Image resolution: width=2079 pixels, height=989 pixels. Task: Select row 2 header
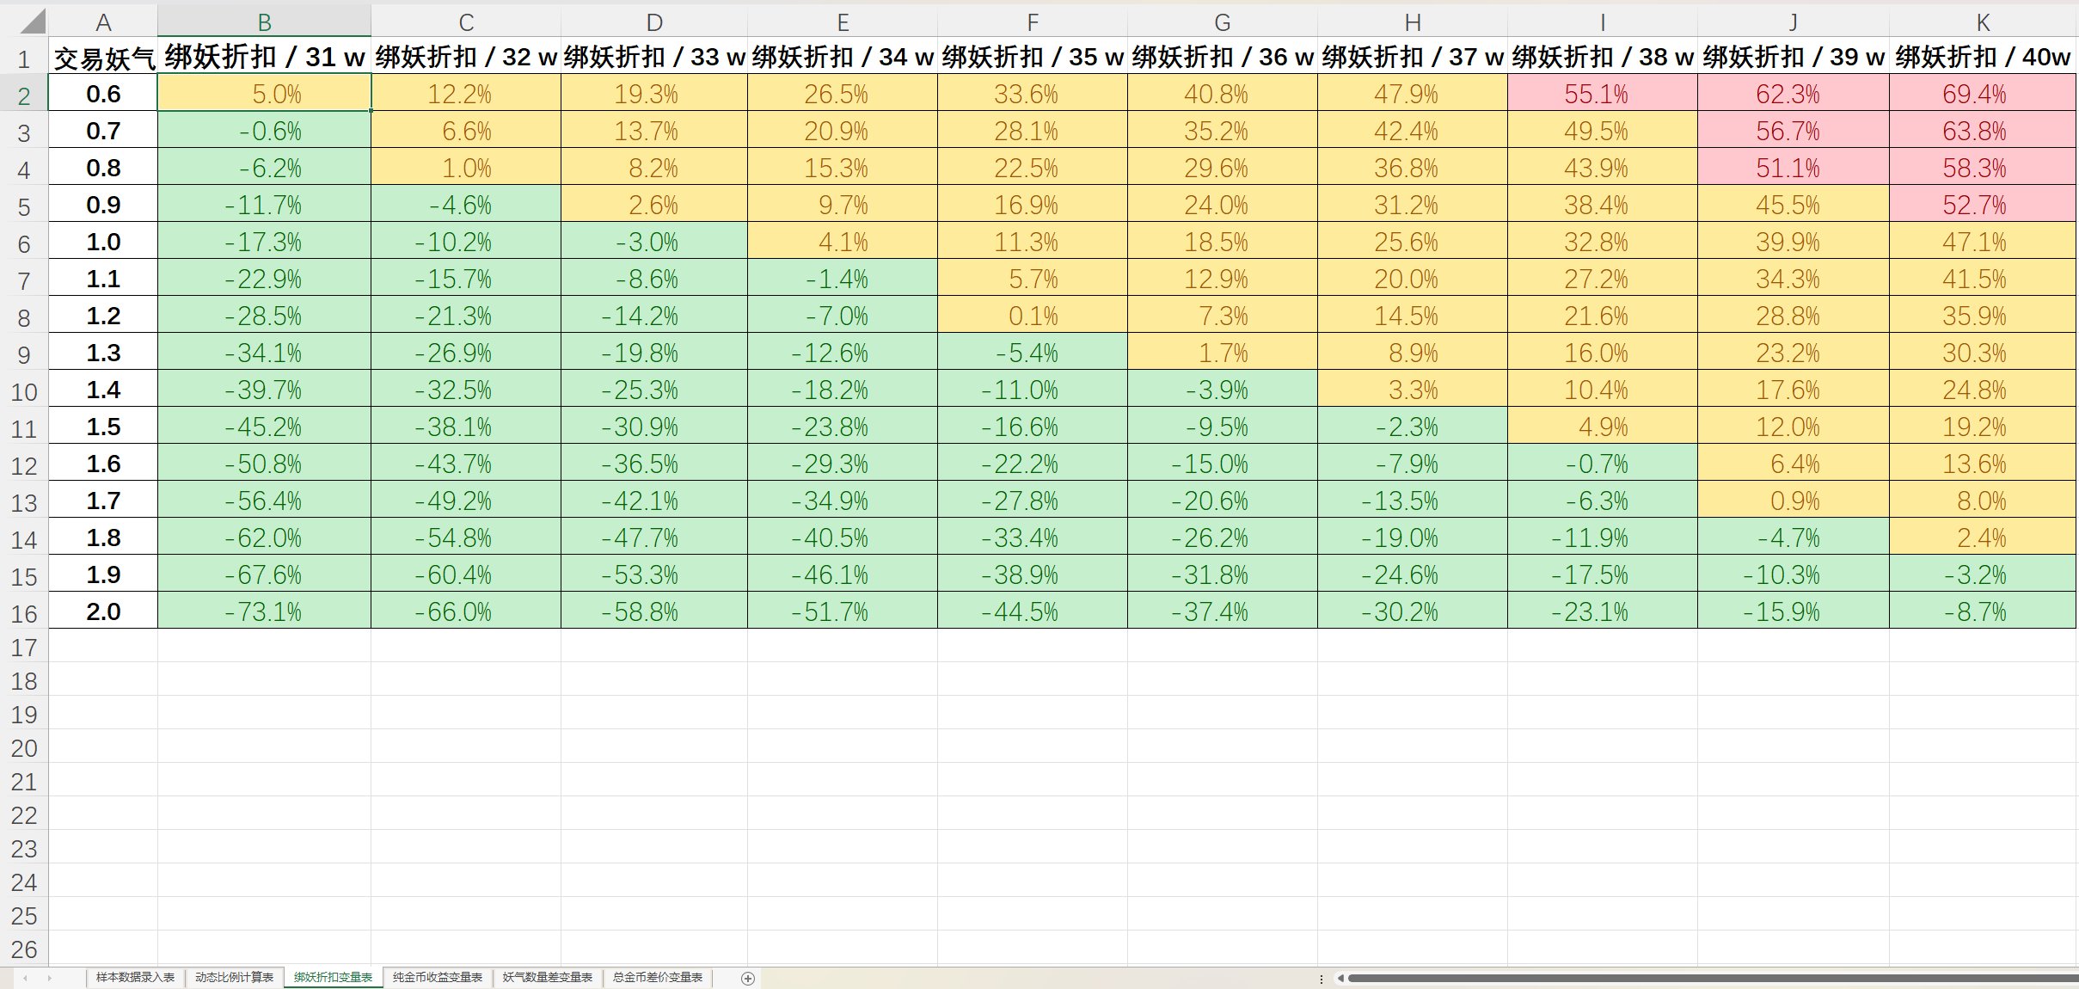tap(23, 94)
